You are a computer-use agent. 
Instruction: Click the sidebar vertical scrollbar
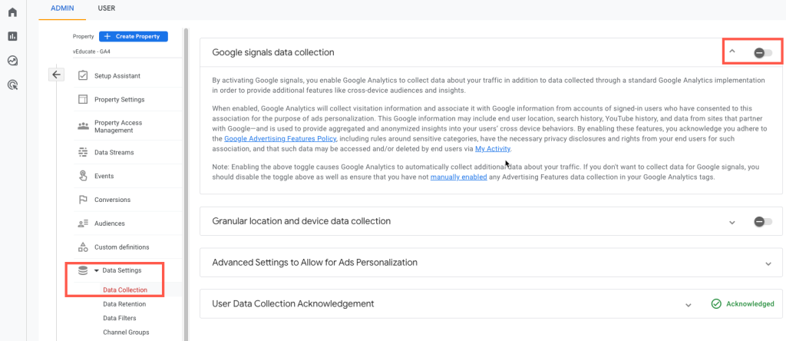tap(187, 186)
